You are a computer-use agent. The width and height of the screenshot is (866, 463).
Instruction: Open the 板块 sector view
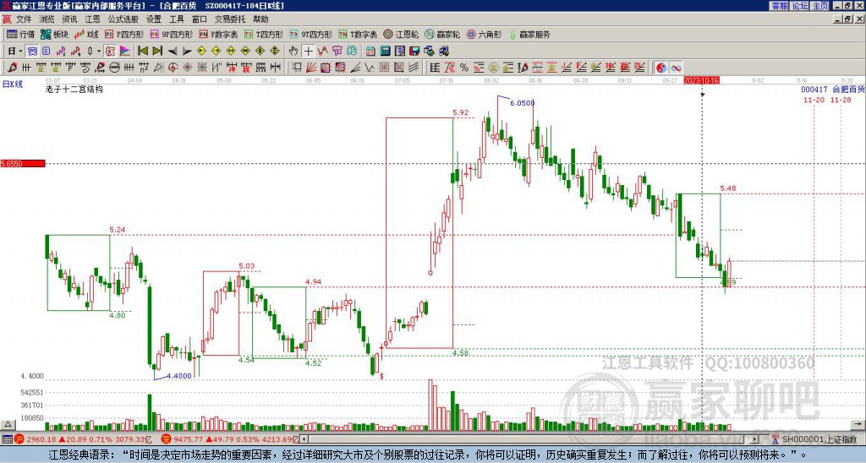tap(54, 34)
